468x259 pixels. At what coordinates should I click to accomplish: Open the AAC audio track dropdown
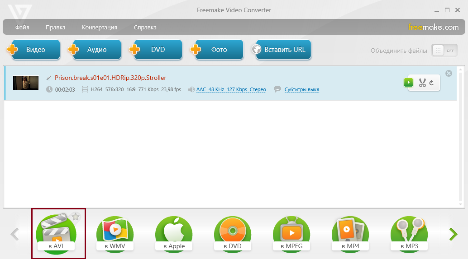(231, 89)
